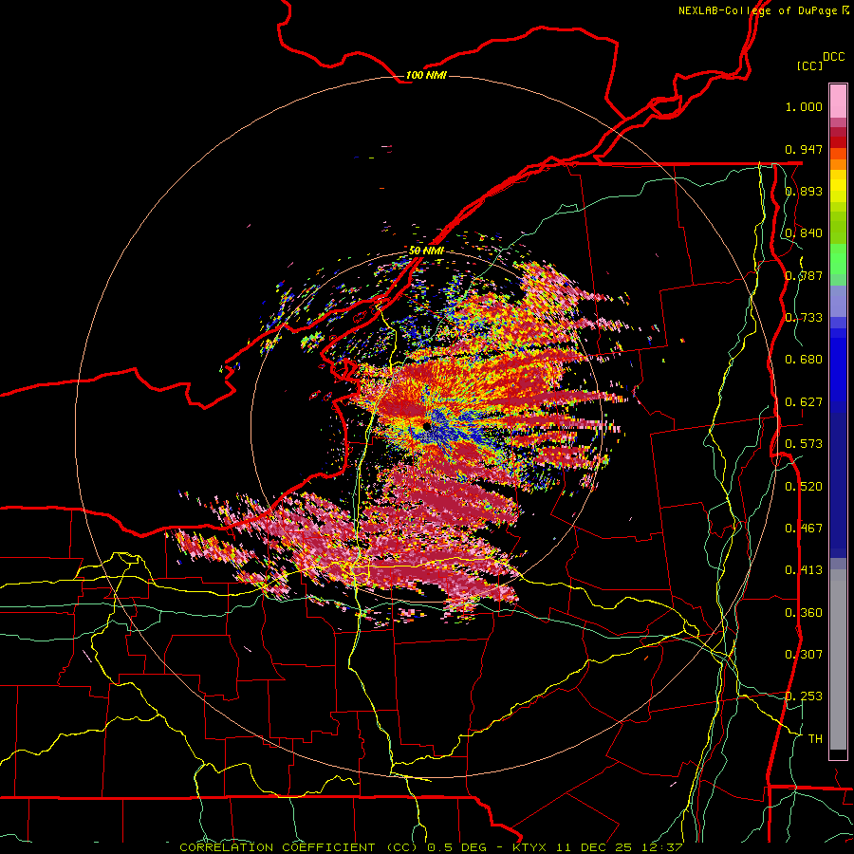
Task: Click the DCC label above the color bar
Action: pyautogui.click(x=833, y=56)
